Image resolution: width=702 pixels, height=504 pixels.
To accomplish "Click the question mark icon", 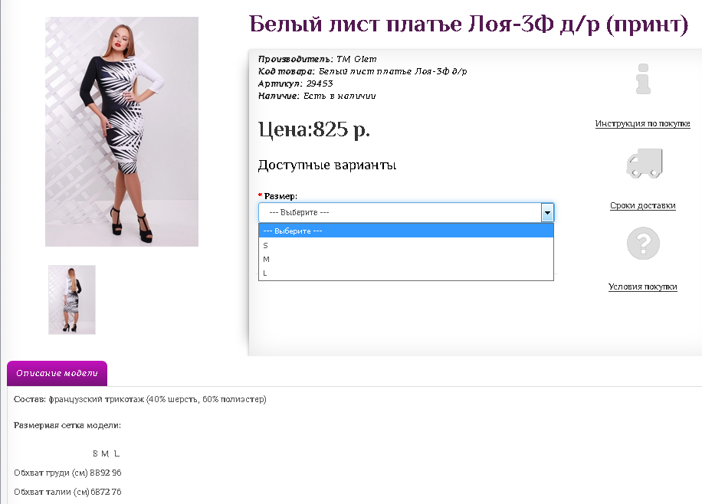I will (643, 244).
